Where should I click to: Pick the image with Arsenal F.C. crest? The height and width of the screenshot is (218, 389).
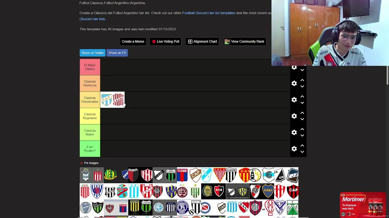pos(116,191)
